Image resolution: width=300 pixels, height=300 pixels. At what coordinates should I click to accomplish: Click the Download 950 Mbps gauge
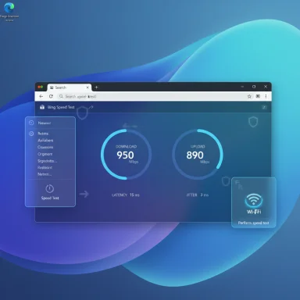pos(126,155)
